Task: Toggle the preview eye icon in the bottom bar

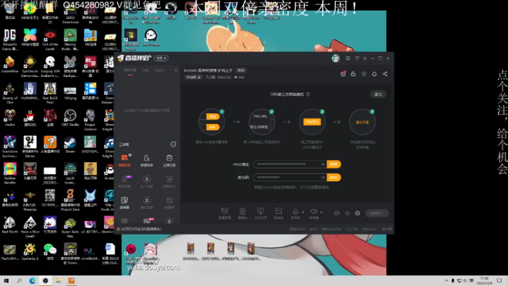Action: coord(347,213)
